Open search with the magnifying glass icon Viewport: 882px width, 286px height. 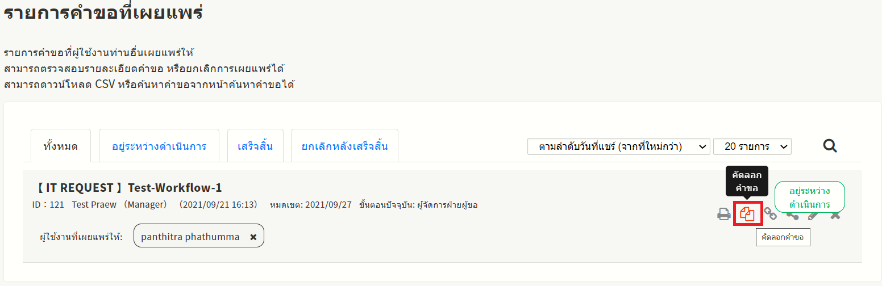[x=830, y=146]
